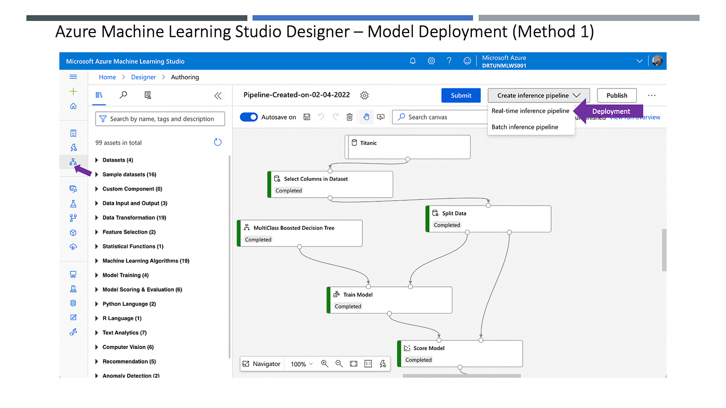Open Automated ML lightning icon in sidebar
726x408 pixels.
tap(73, 148)
